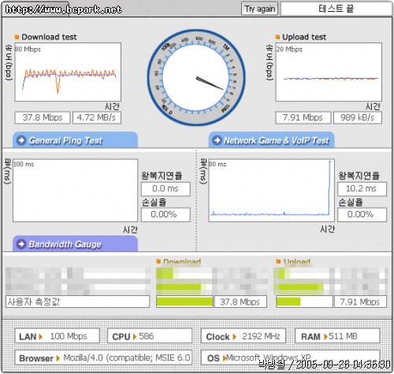Click the http://www.bcpark.net link
Image resolution: width=394 pixels, height=374 pixels.
[63, 9]
